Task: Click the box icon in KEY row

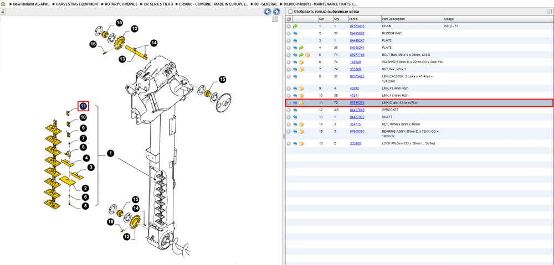Action: coord(301,124)
